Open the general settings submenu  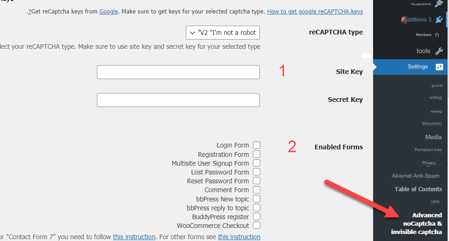(437, 86)
